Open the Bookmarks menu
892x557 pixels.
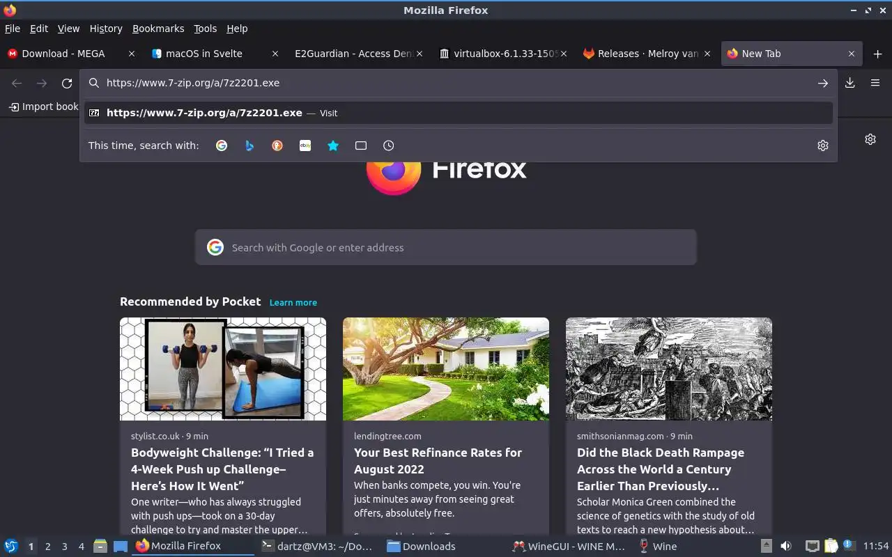(x=158, y=29)
